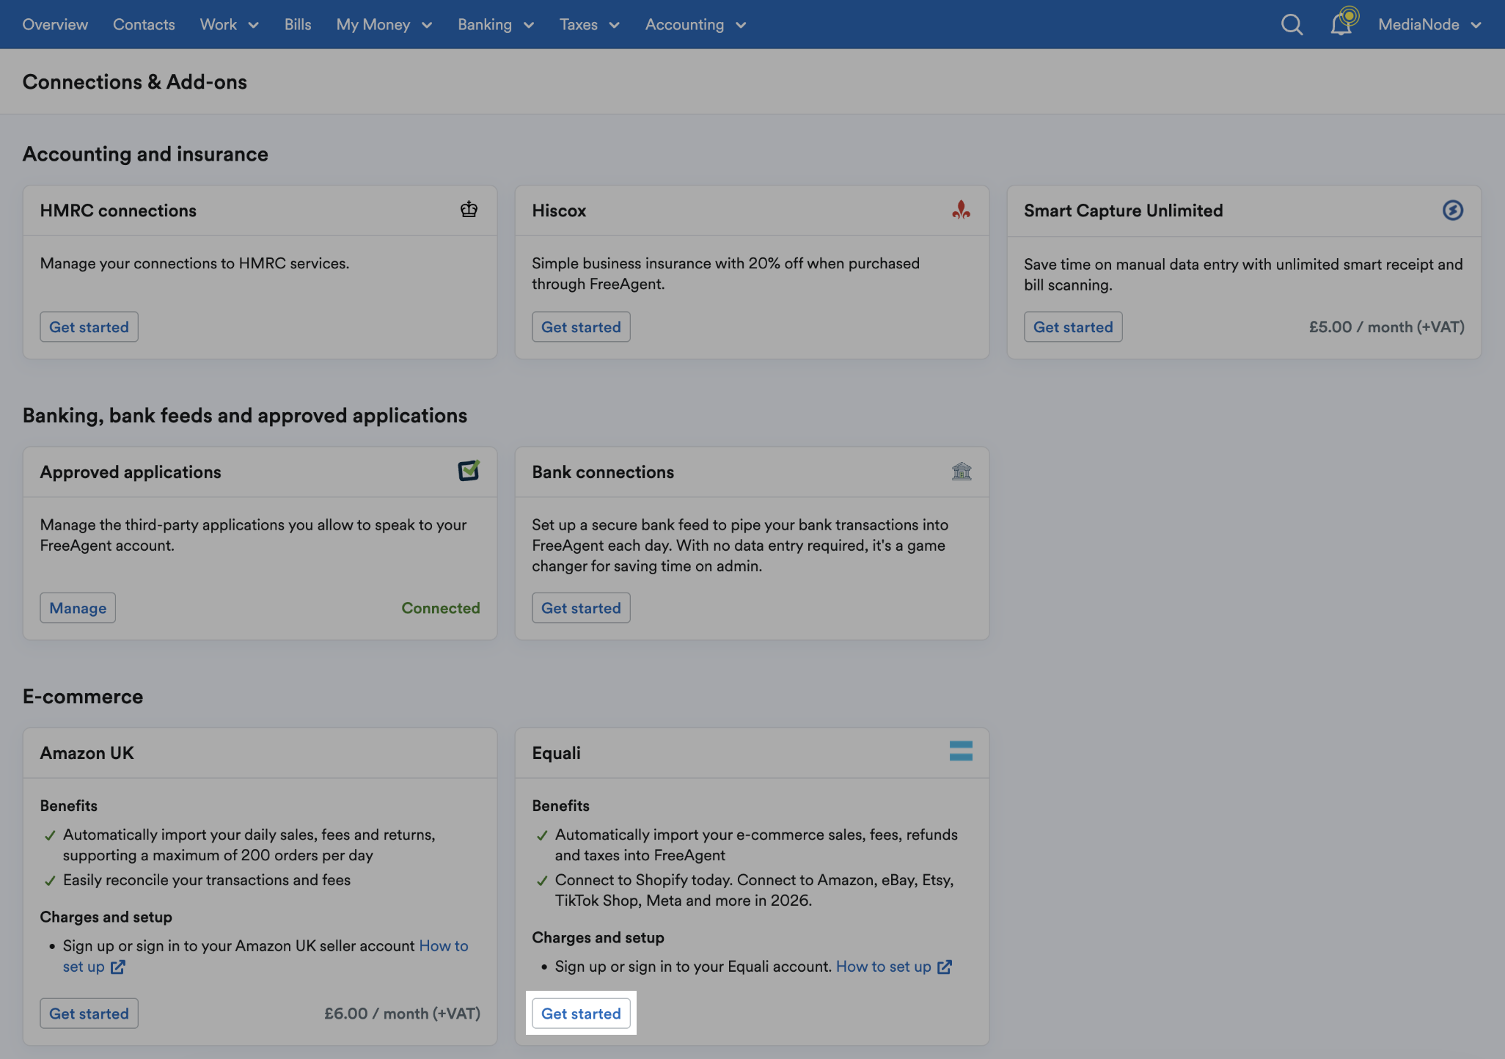Click 'Easily reconcile your transactions and fees' text

(207, 880)
